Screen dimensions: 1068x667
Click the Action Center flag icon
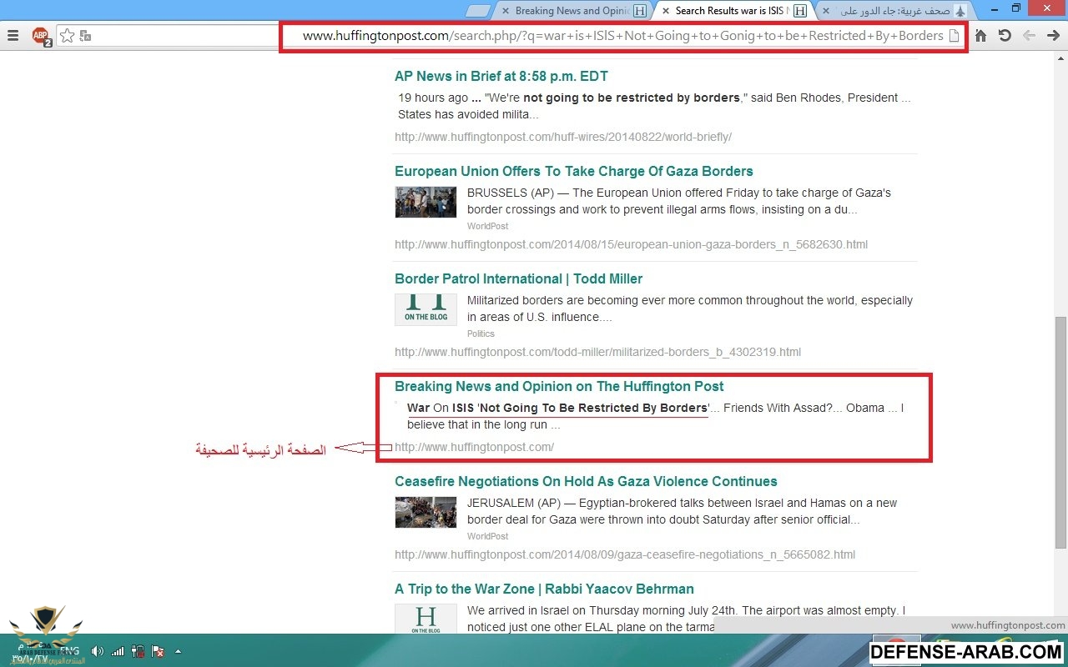pyautogui.click(x=158, y=651)
